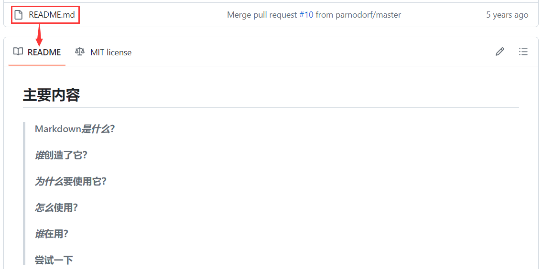Open the "谁在用?" link
The height and width of the screenshot is (269, 542).
tap(51, 234)
